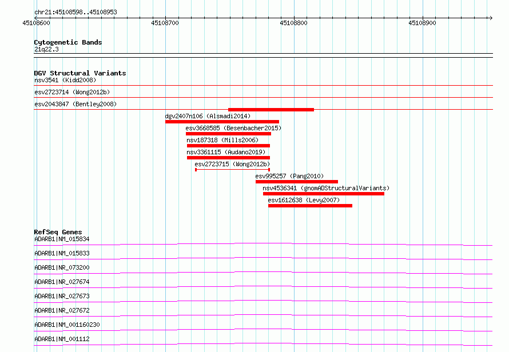Click the Cytogenetic Bands track title
The height and width of the screenshot is (352, 509).
pos(68,42)
